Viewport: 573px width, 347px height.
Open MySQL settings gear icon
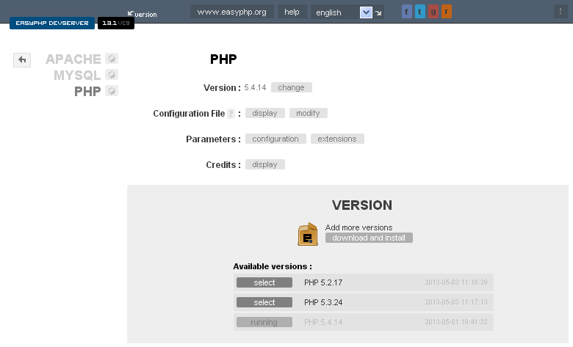click(112, 75)
